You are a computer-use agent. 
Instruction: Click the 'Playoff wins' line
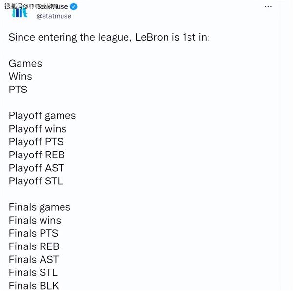(x=38, y=129)
